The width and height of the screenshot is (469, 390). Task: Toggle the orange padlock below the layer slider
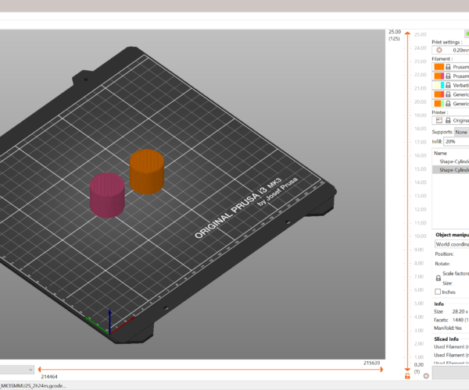(x=407, y=376)
